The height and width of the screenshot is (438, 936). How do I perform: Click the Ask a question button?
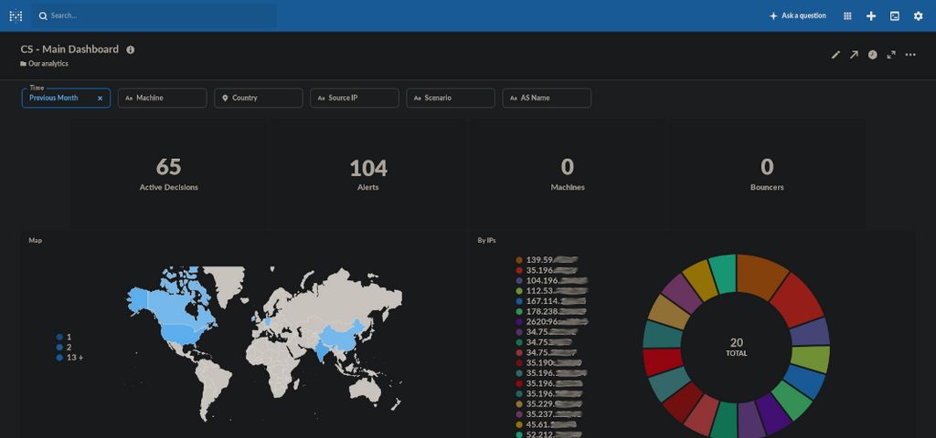pos(797,16)
